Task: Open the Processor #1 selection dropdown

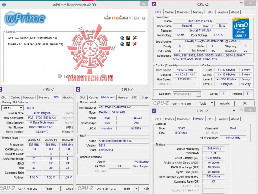Action: pyautogui.click(x=199, y=94)
